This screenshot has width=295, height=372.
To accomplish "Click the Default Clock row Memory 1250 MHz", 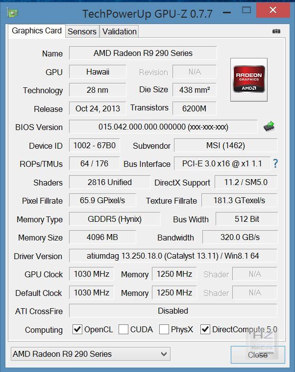I will 174,292.
